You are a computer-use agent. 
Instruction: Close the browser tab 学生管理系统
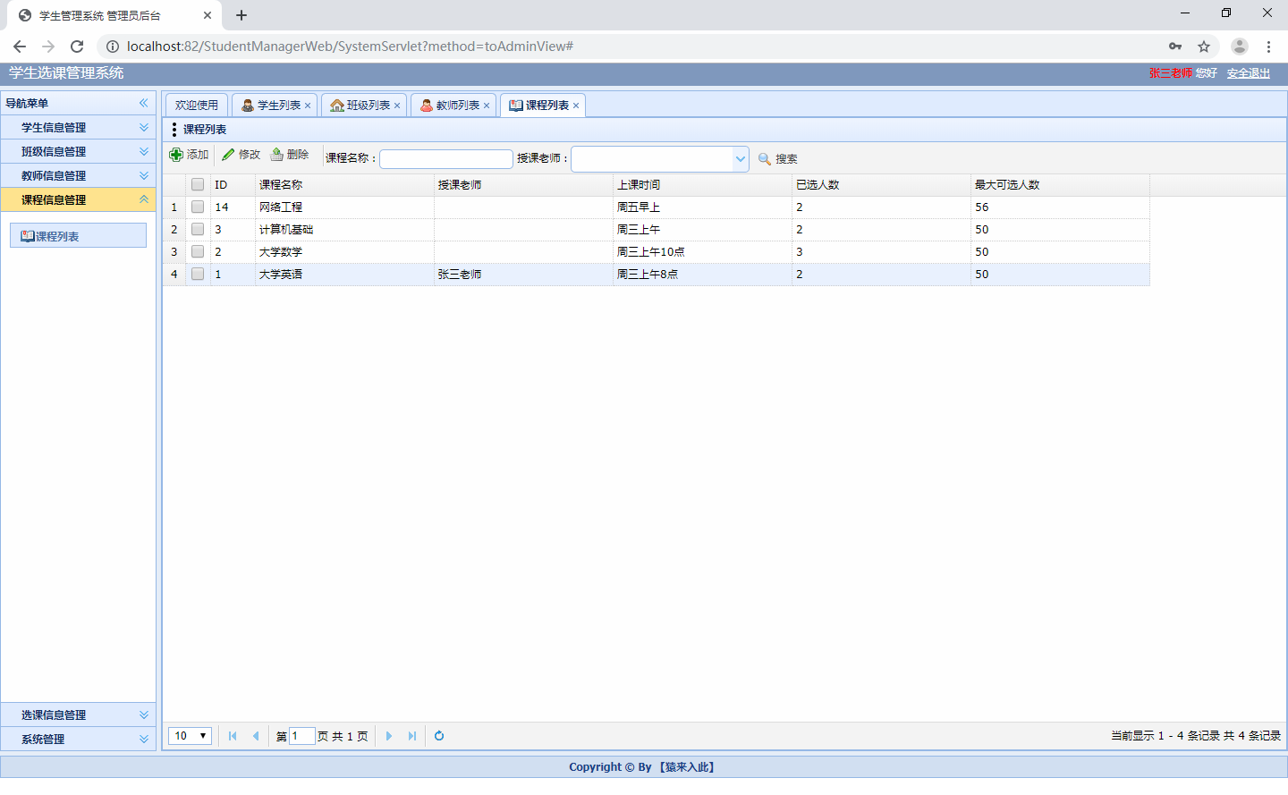pyautogui.click(x=208, y=15)
